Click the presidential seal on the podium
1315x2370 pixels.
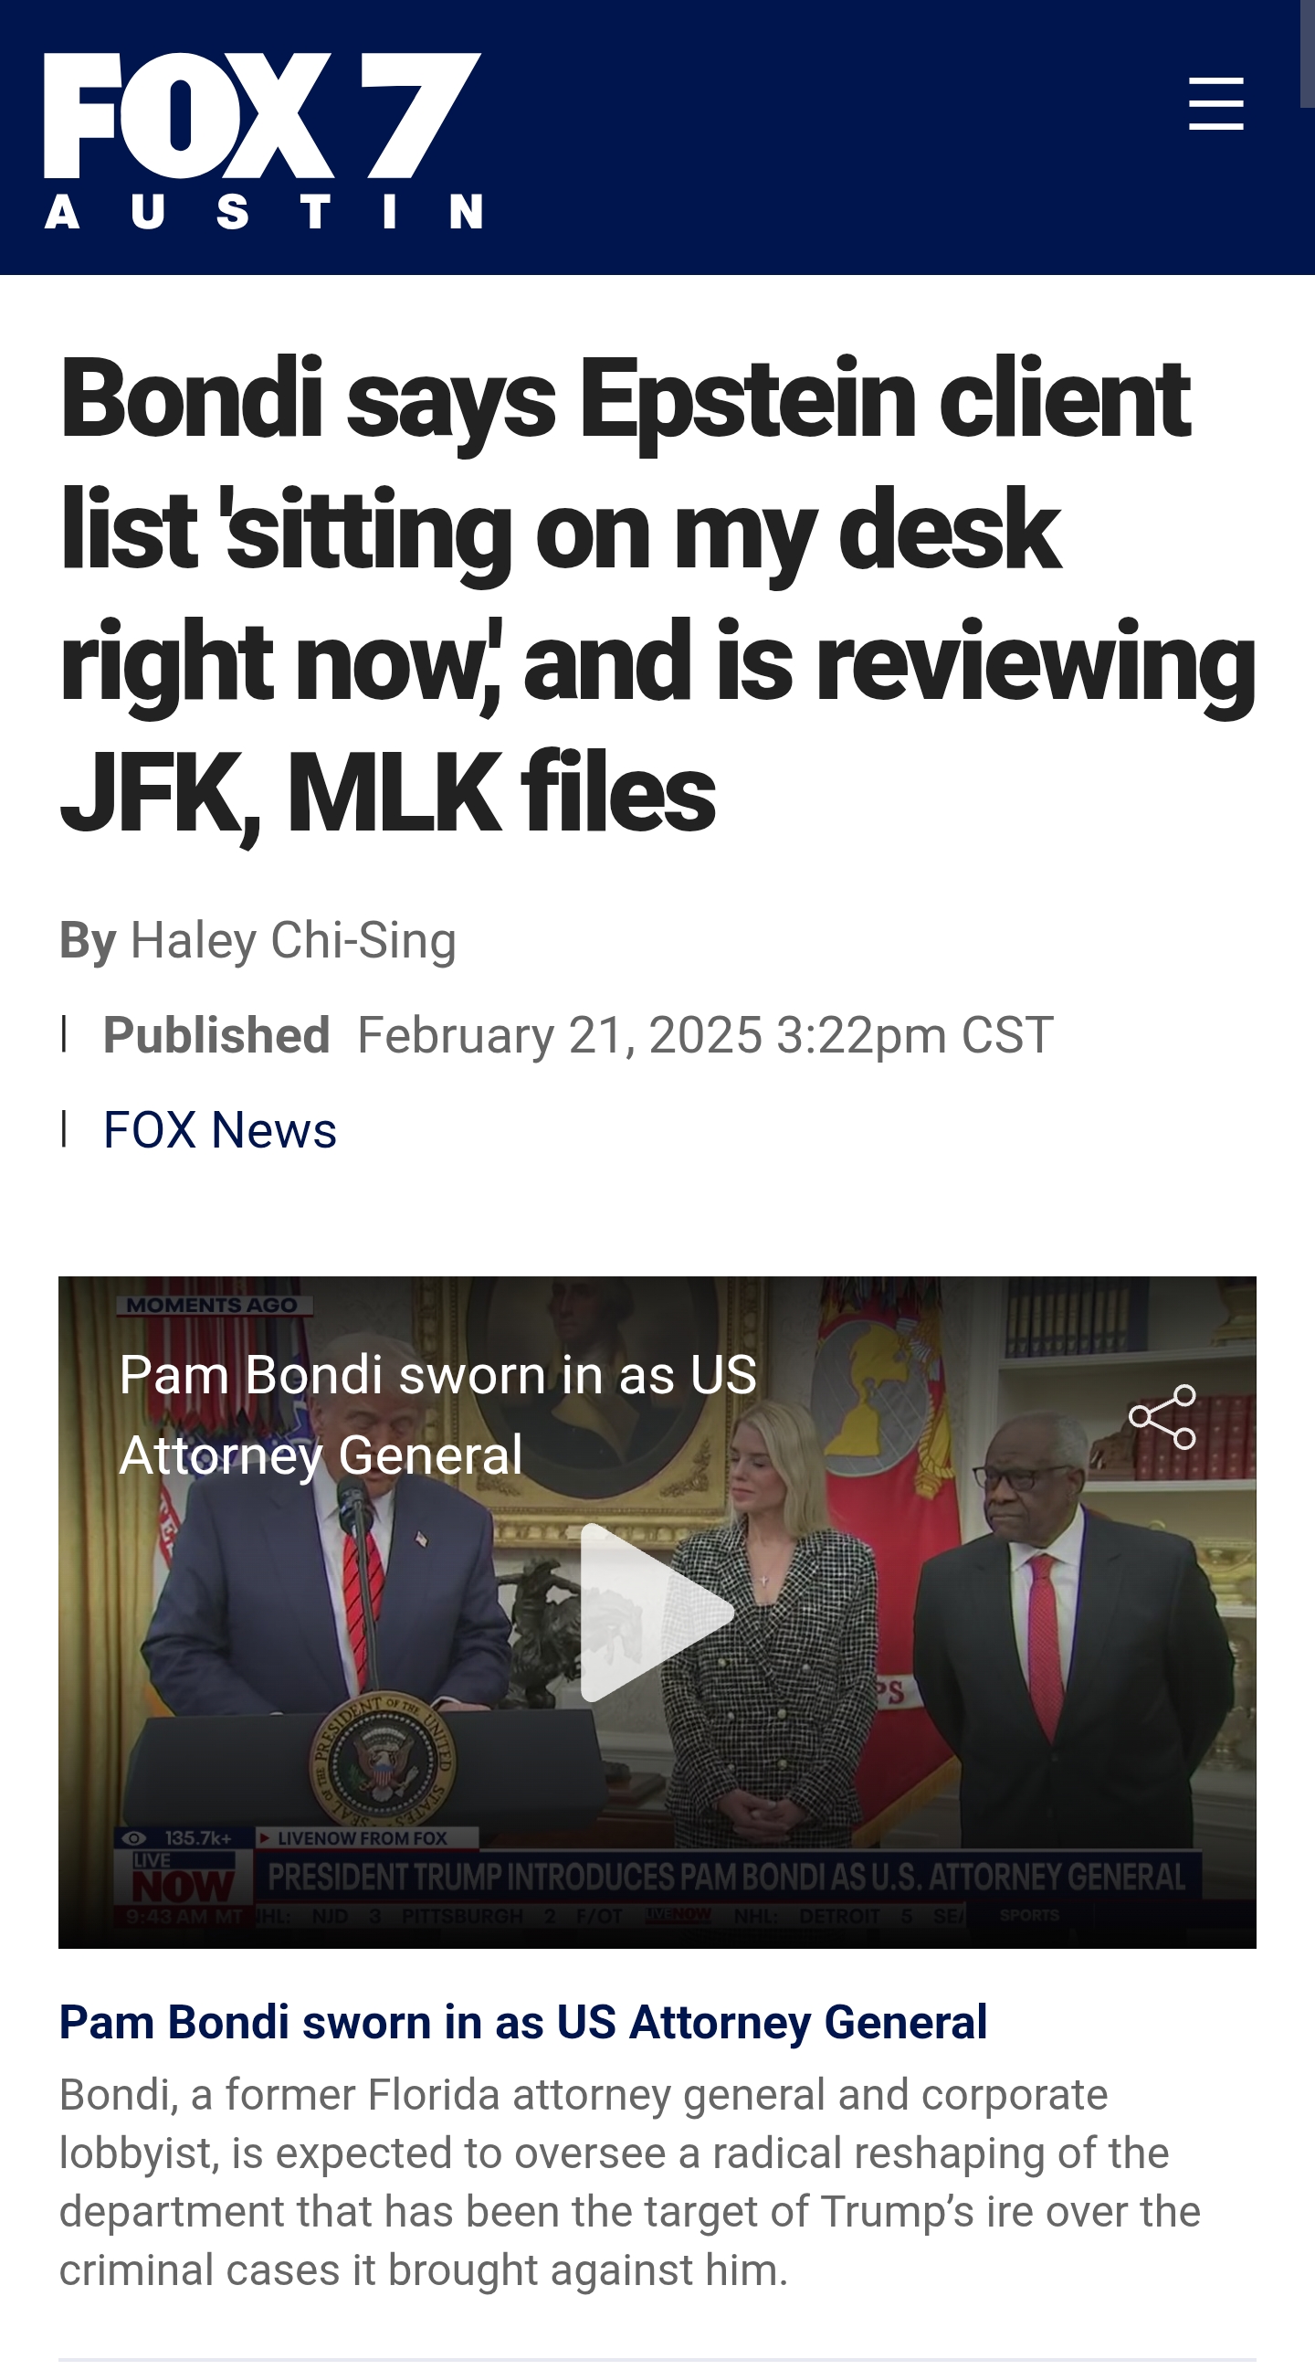pyautogui.click(x=380, y=1761)
